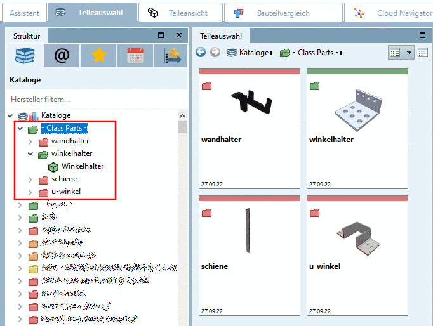The width and height of the screenshot is (433, 326).
Task: Open the catalogs book-stack icon in Struktur toolbar
Action: [x=25, y=56]
